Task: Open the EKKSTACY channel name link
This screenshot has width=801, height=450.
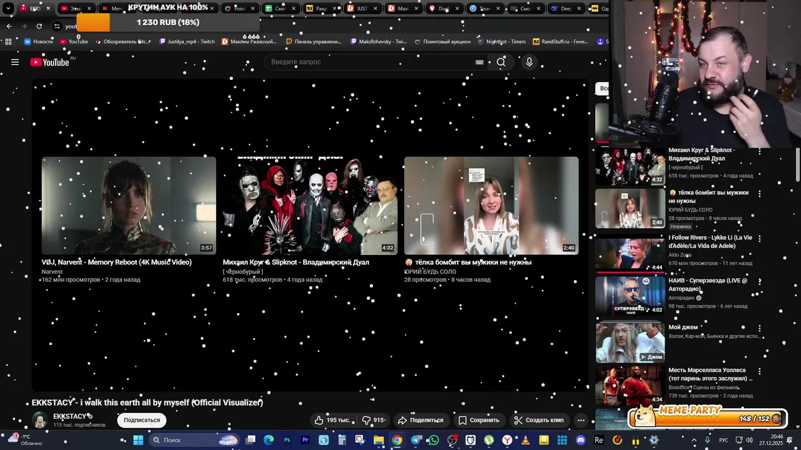Action: pos(70,416)
